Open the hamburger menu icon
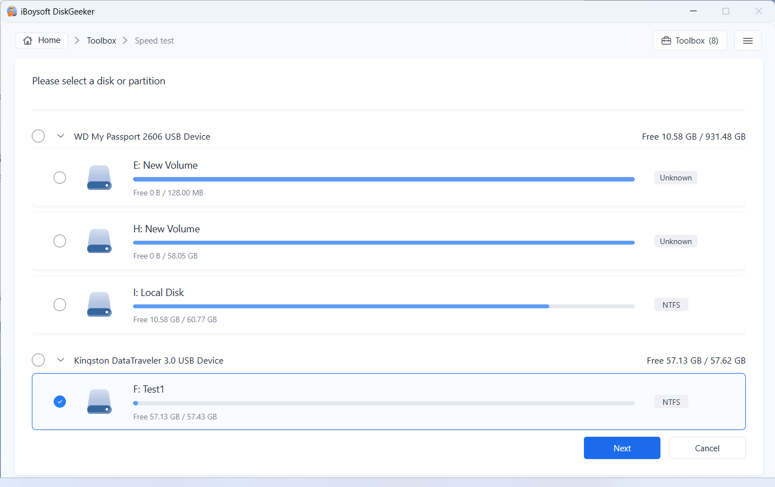The width and height of the screenshot is (775, 487). pos(748,41)
